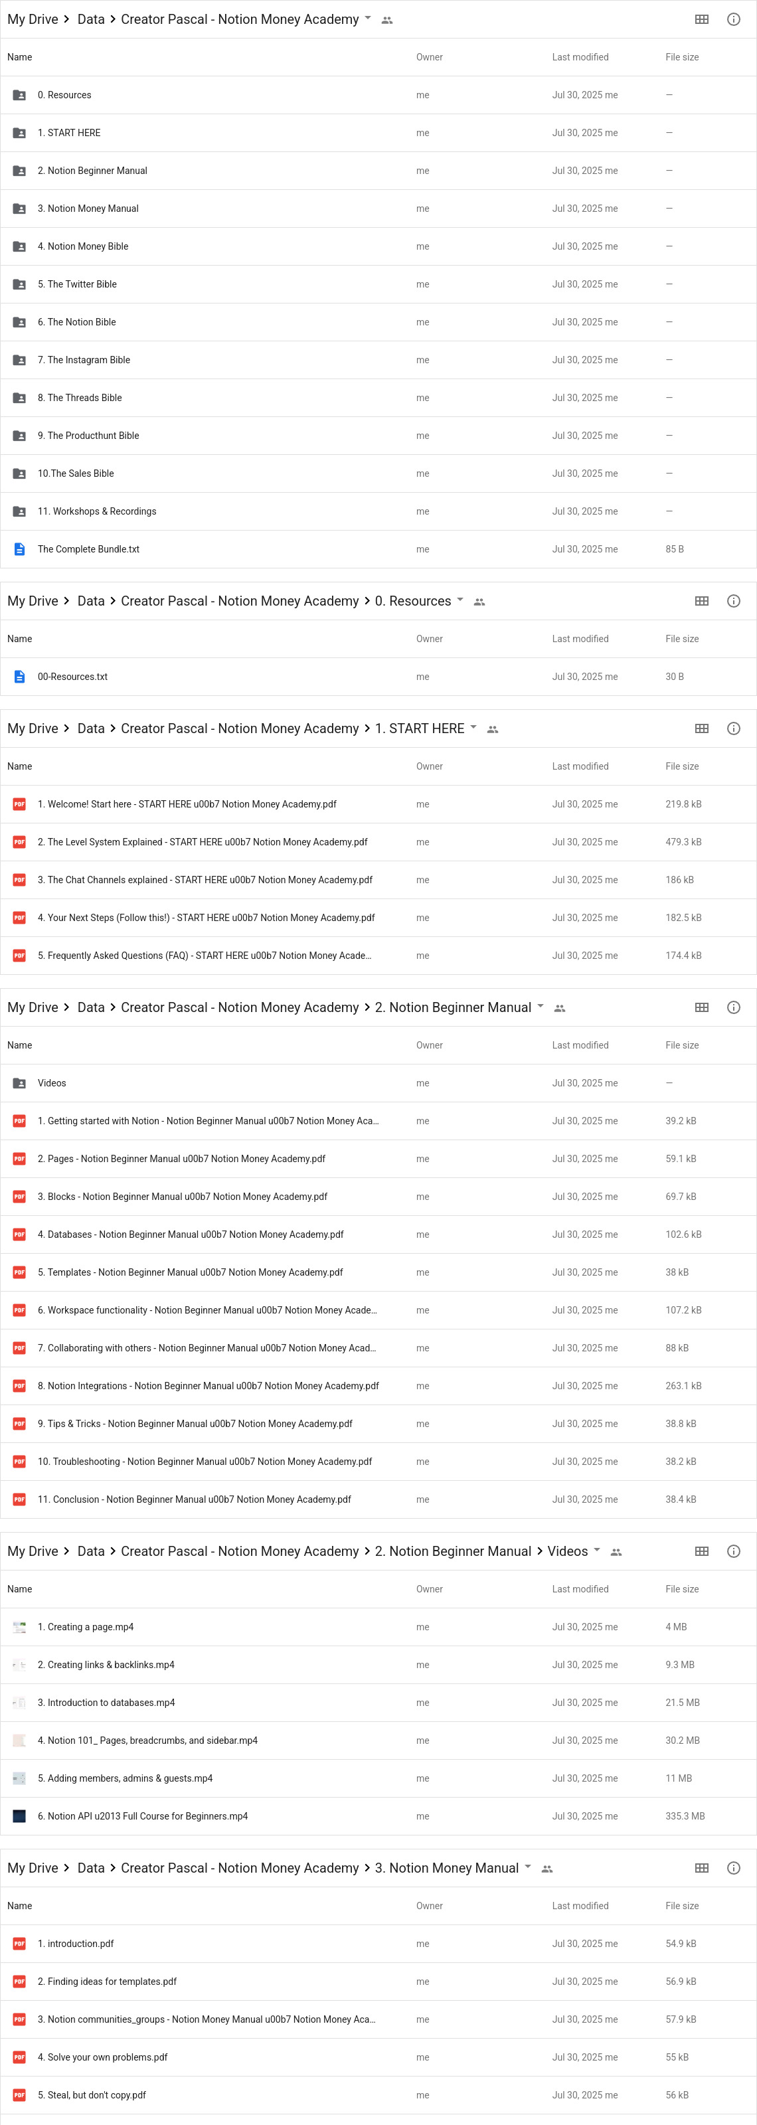The height and width of the screenshot is (2125, 757).
Task: Click Data breadcrumb in the topmost header
Action: [x=91, y=20]
